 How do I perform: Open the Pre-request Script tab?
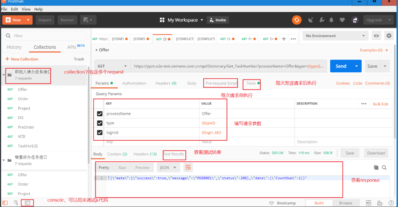pos(221,83)
